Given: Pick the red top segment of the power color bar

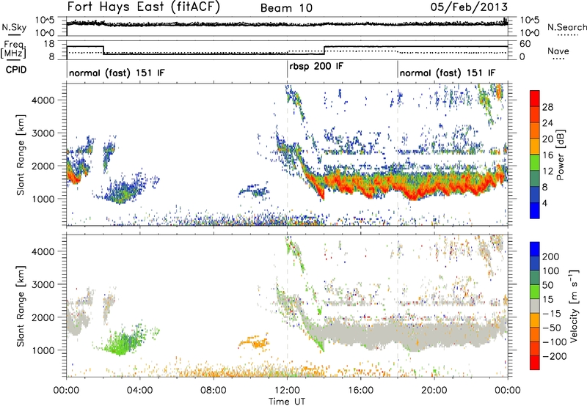Looking at the screenshot, I should click(x=535, y=98).
